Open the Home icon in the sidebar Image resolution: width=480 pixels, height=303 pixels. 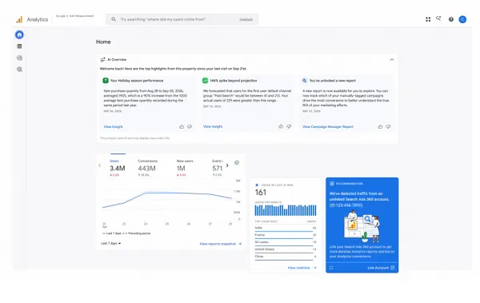click(x=19, y=35)
